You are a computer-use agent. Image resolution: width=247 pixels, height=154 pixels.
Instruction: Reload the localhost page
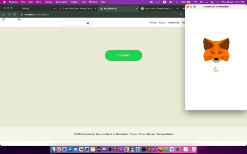15,15
